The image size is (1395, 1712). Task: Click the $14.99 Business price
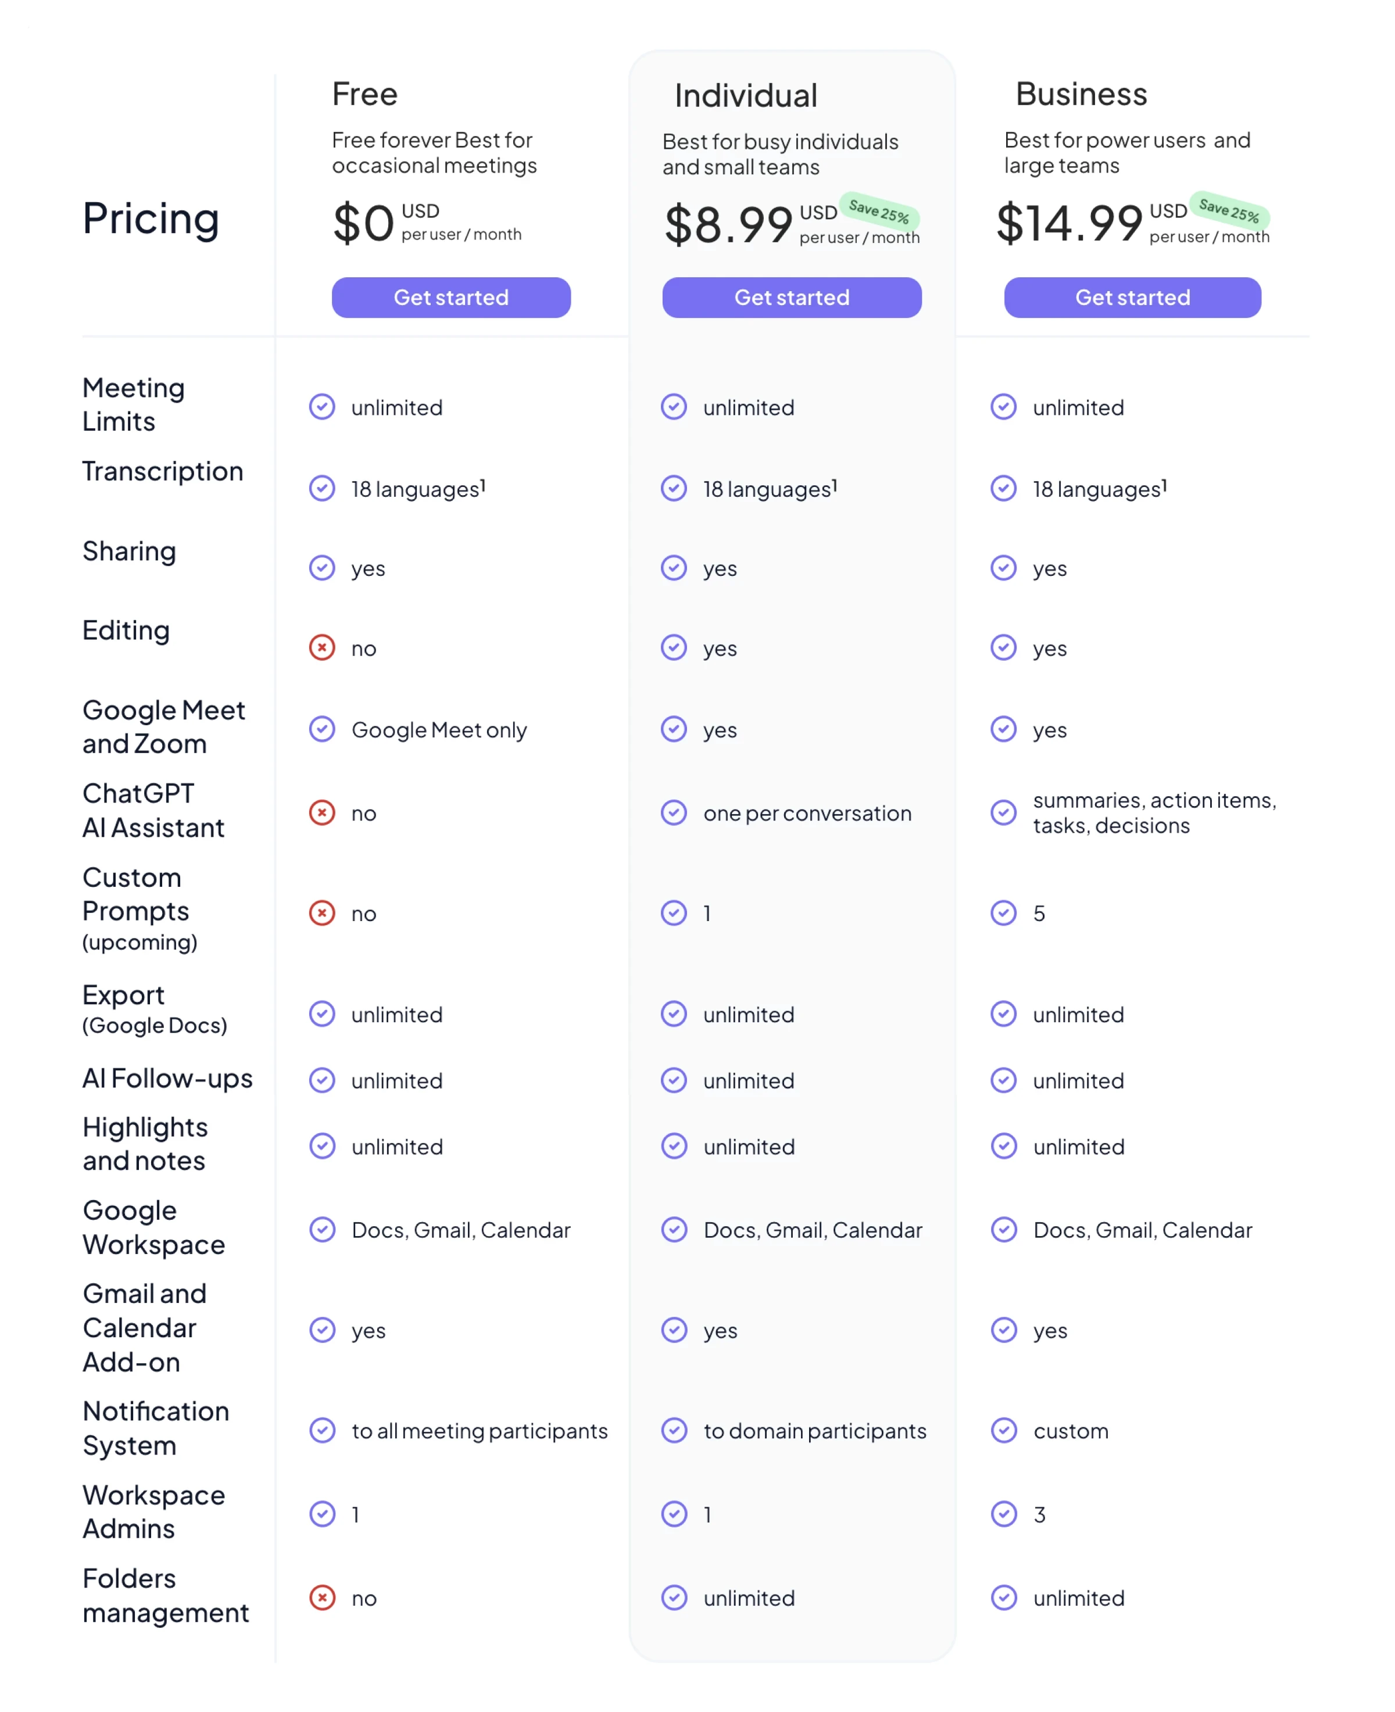click(x=1069, y=223)
